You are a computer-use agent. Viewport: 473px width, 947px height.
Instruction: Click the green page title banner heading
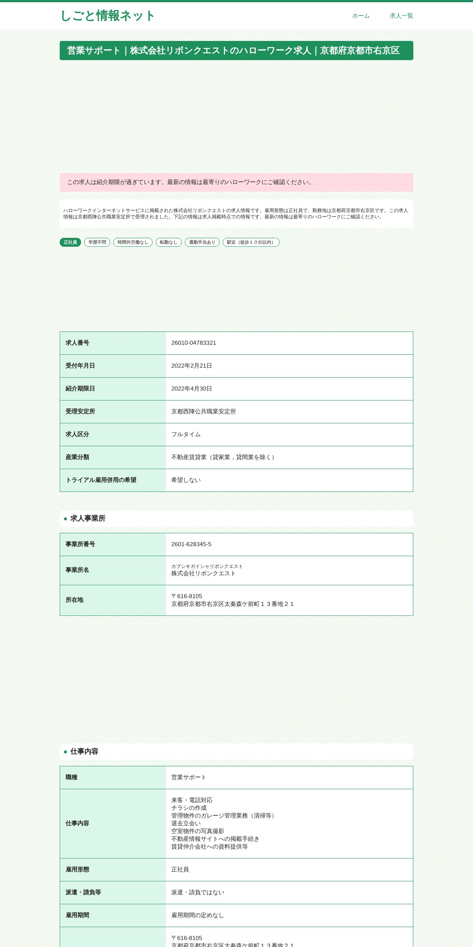click(236, 51)
